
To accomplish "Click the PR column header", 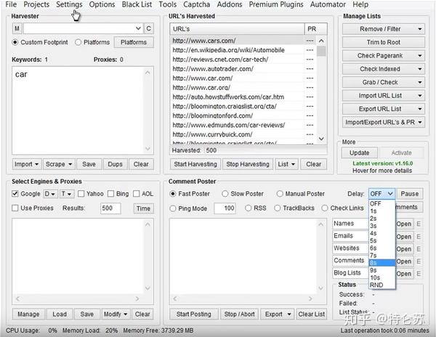I will click(316, 29).
